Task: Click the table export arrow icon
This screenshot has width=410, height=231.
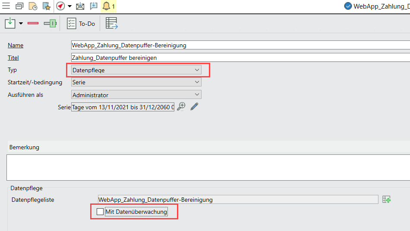Action: [112, 23]
